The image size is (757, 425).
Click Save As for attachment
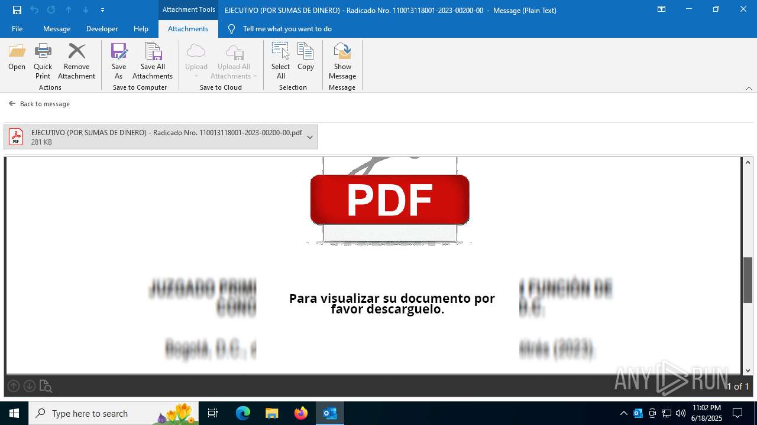(x=119, y=61)
